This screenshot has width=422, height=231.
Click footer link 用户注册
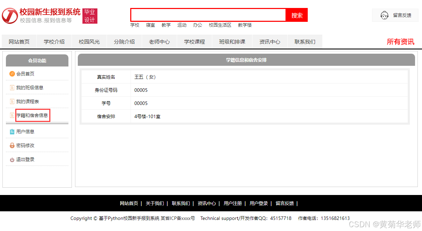coord(233,203)
